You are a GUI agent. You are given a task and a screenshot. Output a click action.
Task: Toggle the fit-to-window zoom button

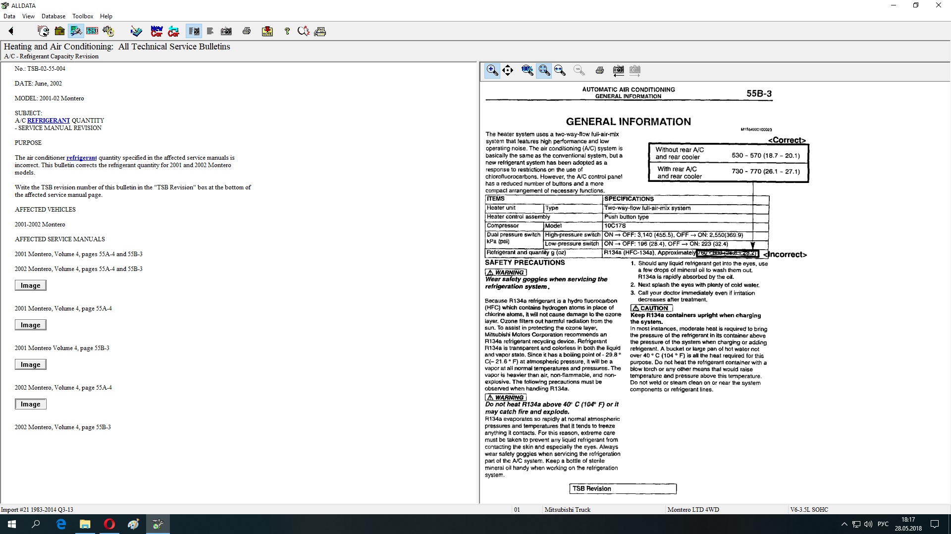pos(544,70)
